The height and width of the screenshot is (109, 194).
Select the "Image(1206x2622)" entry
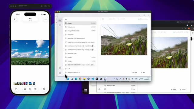point(80,72)
